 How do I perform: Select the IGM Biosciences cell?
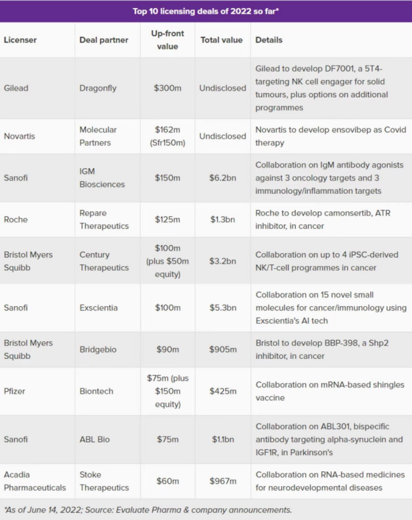click(102, 178)
